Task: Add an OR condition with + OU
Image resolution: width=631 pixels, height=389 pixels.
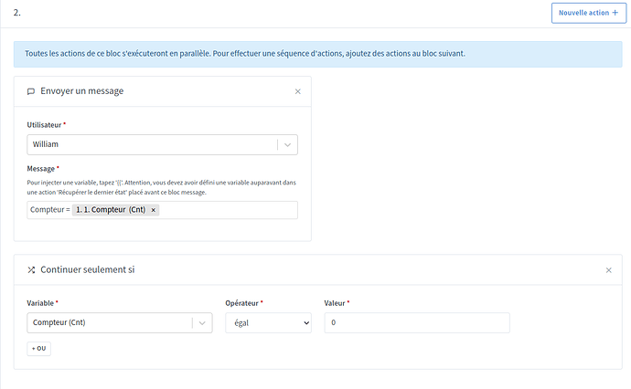Action: point(39,349)
